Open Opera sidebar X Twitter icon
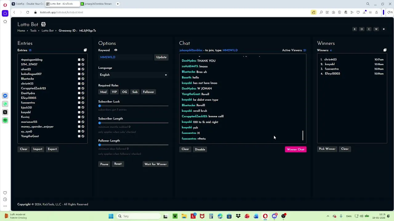The image size is (394, 221). coord(5,112)
